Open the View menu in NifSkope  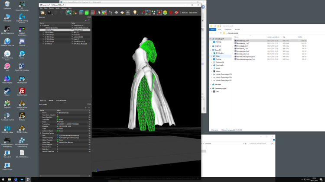point(45,8)
